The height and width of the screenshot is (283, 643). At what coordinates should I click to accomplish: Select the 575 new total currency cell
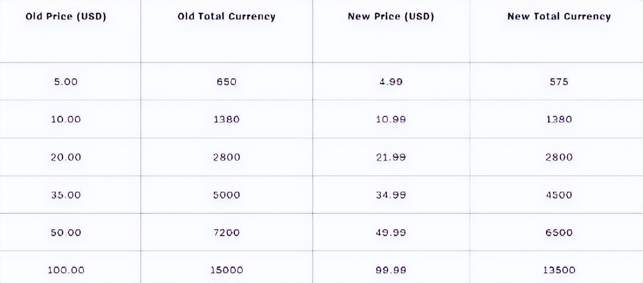pyautogui.click(x=559, y=82)
